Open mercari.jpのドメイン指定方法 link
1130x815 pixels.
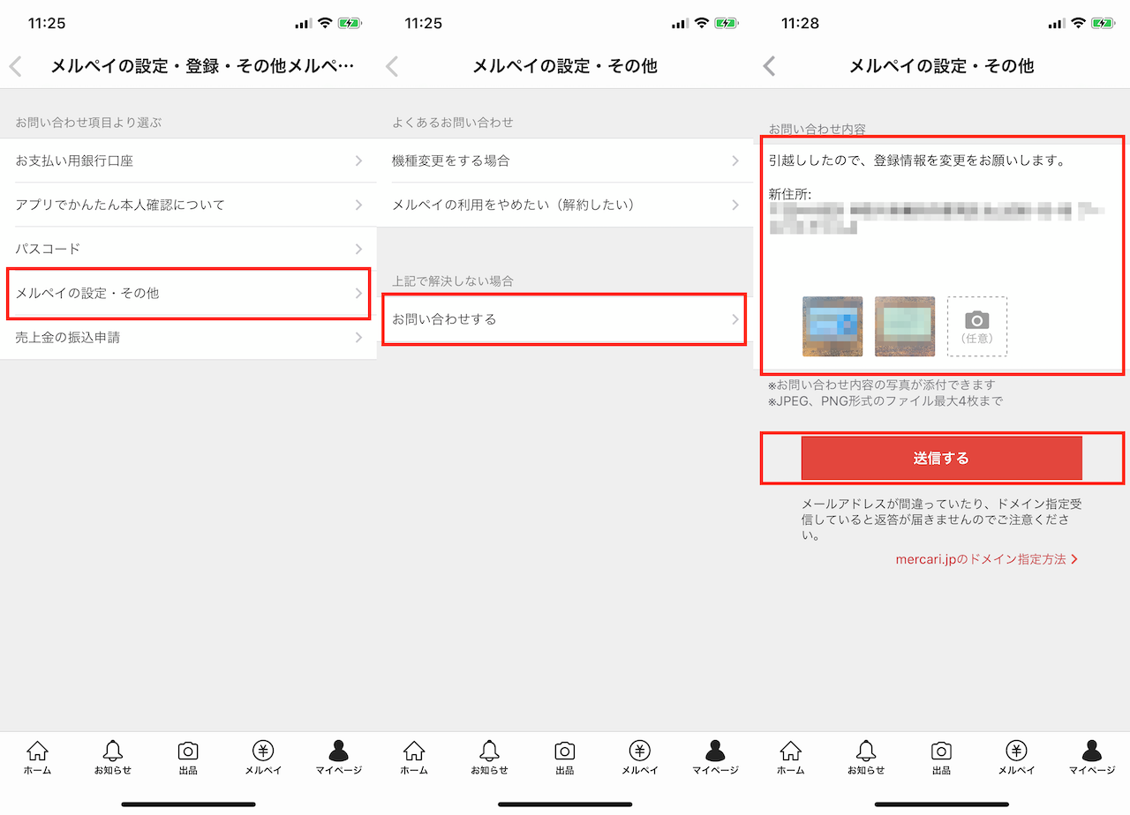pos(985,559)
